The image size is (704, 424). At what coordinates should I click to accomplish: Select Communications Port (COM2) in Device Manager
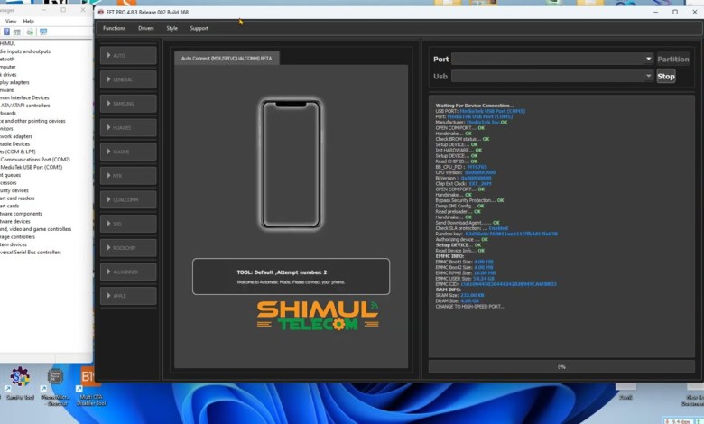click(x=35, y=160)
